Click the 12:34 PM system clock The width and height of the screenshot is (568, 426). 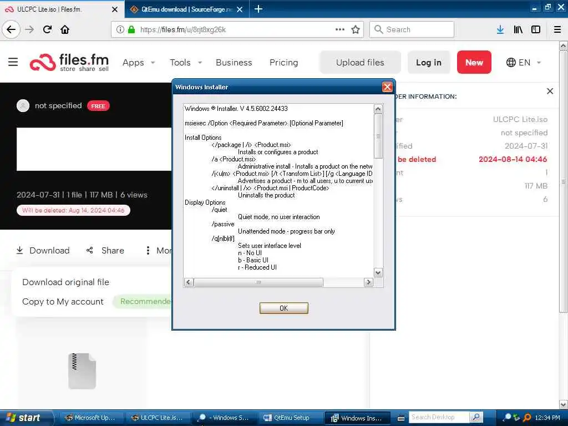[x=547, y=418]
